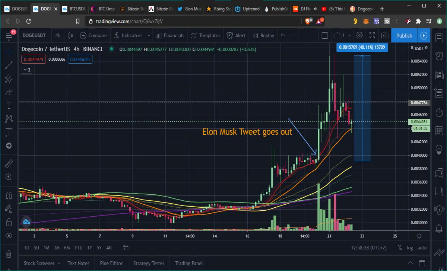Image resolution: width=447 pixels, height=271 pixels.
Task: Enter fullscreen mode
Action: pyautogui.click(x=372, y=36)
